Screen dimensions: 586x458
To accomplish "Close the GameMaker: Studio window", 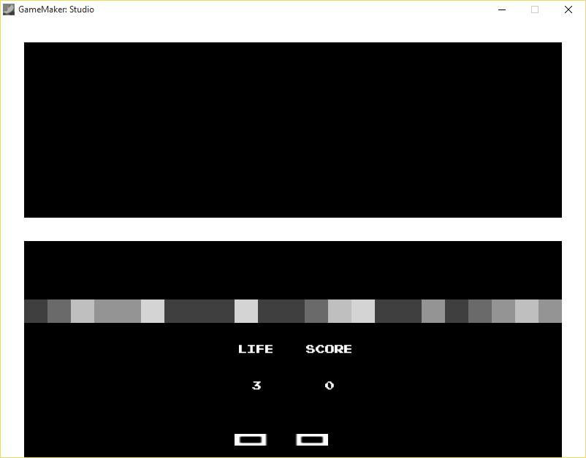I will coord(568,9).
